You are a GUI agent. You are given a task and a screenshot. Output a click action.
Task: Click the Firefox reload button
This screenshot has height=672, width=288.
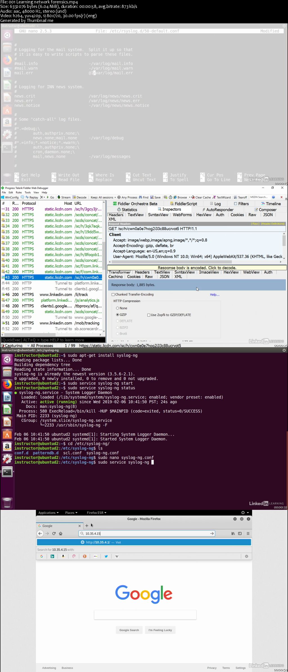pyautogui.click(x=54, y=533)
